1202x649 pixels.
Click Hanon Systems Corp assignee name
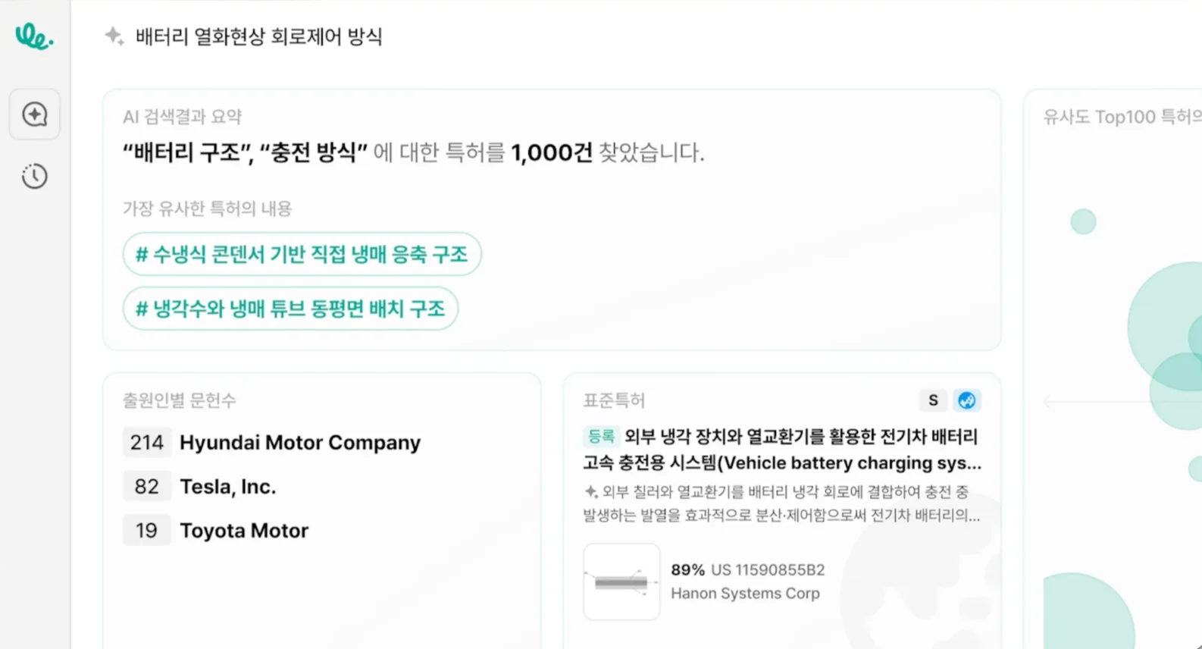745,594
